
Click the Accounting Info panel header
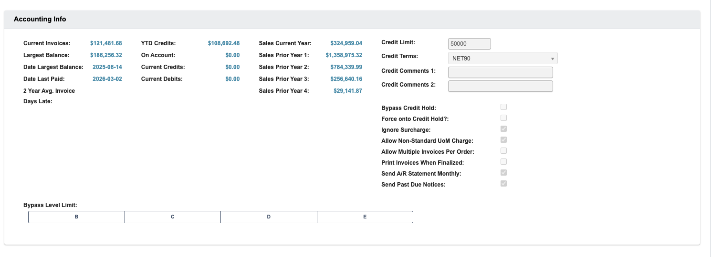coord(352,20)
